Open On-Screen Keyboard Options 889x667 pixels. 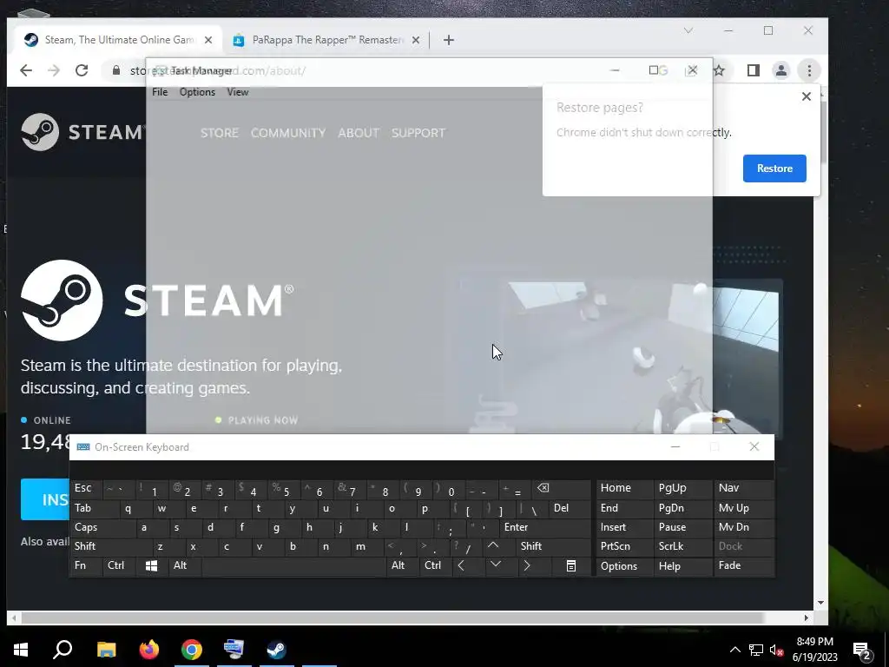(624, 566)
